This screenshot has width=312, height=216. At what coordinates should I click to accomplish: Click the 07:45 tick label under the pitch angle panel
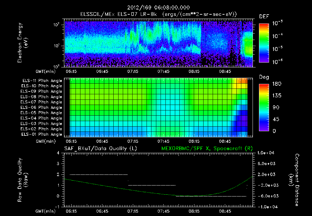click(x=163, y=141)
